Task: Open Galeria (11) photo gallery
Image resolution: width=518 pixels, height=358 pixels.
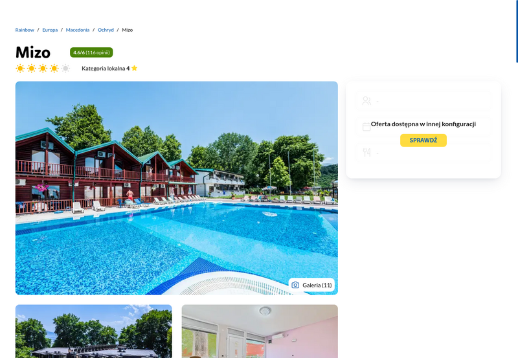Action: (311, 285)
